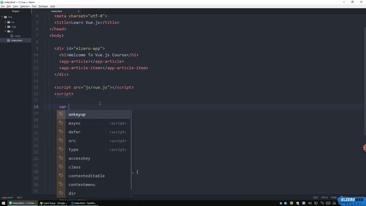Expand the imgs folder arrow

click(6, 27)
